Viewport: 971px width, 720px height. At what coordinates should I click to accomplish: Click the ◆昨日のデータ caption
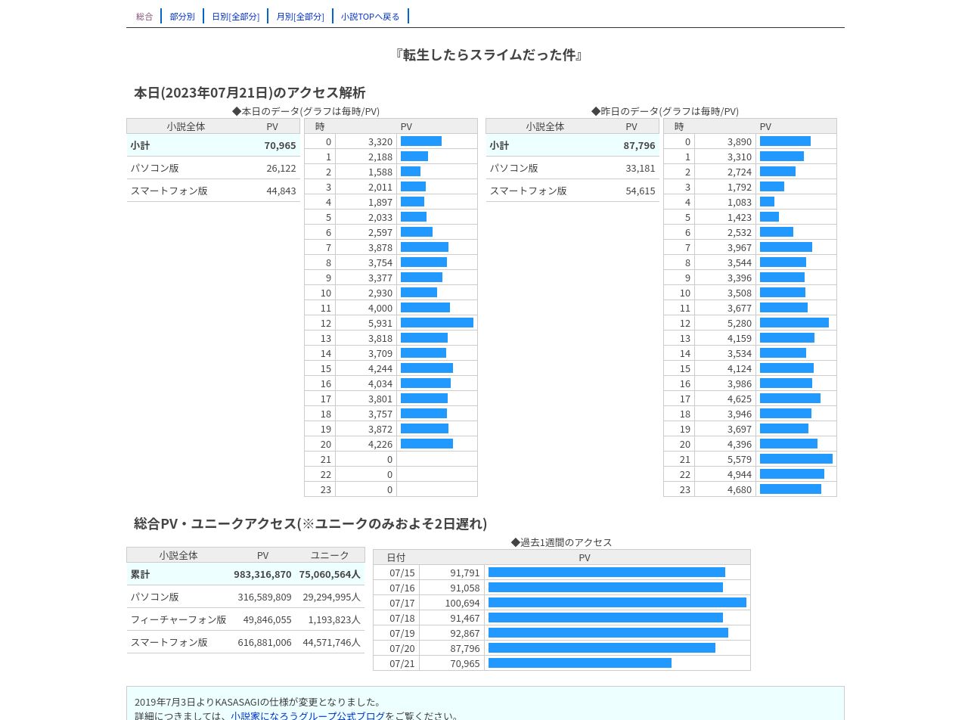(x=665, y=111)
